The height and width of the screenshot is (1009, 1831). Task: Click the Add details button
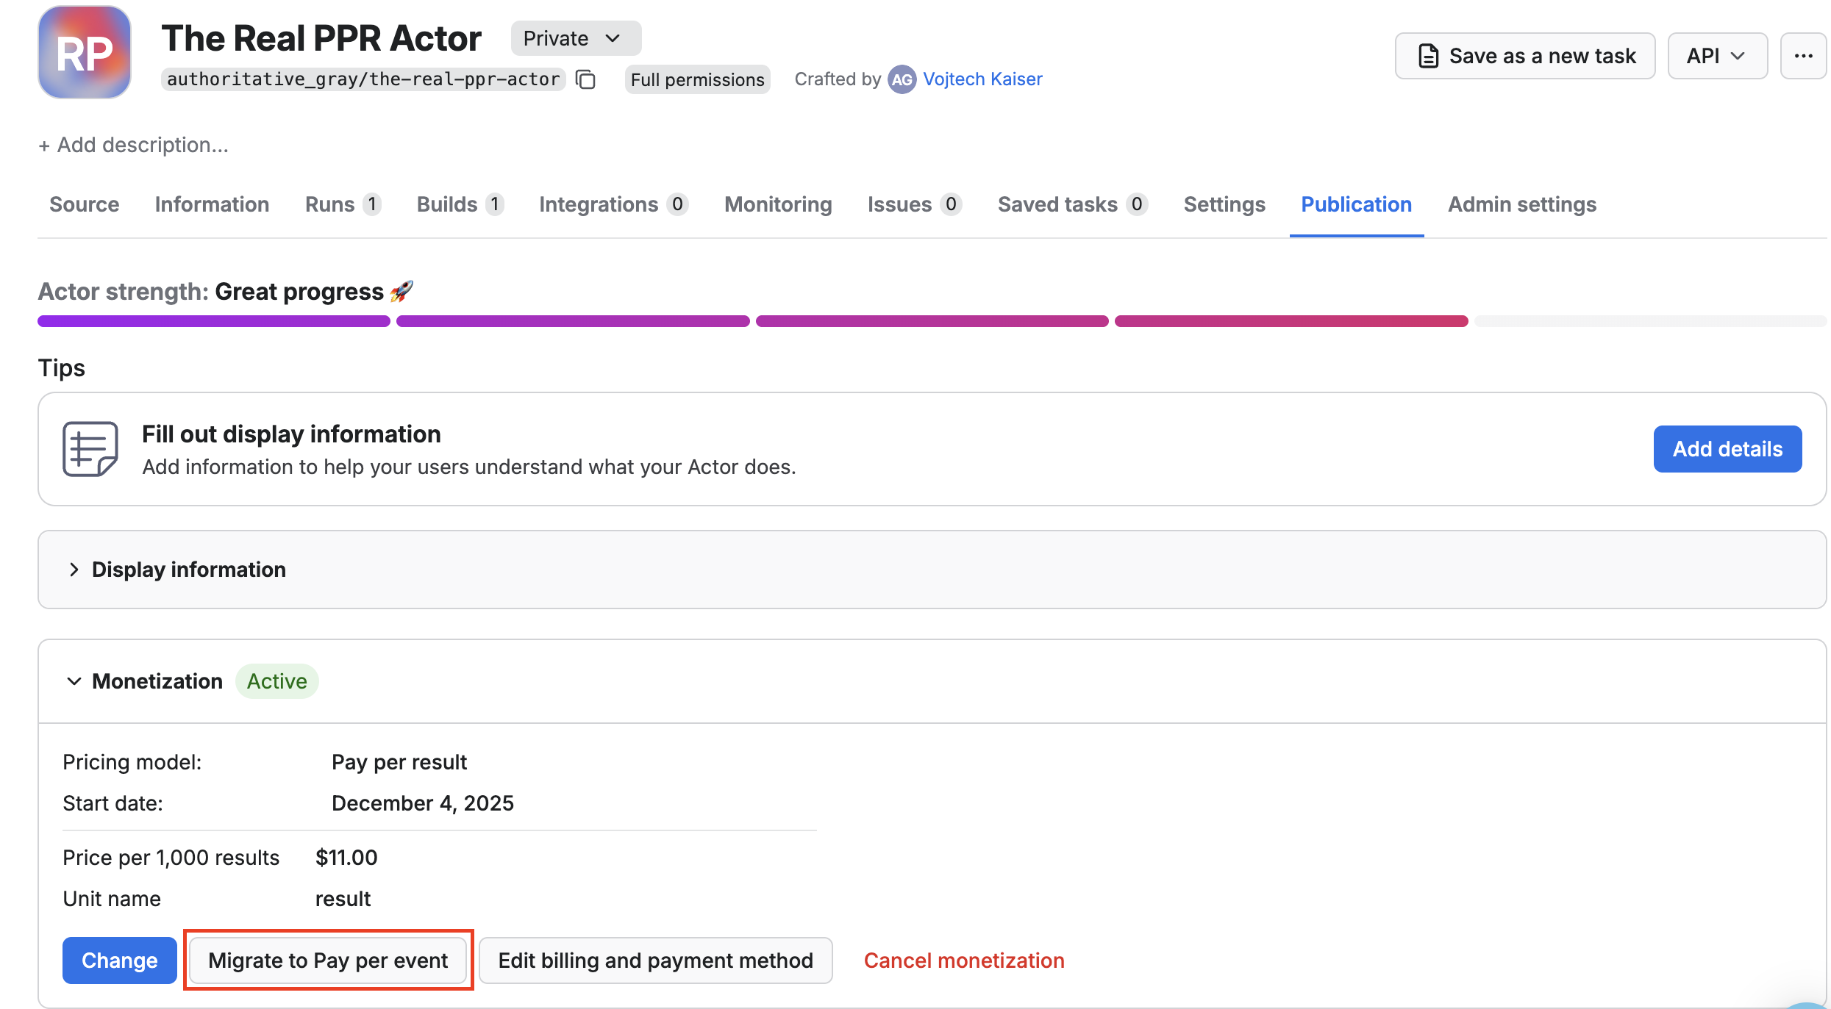(1727, 449)
